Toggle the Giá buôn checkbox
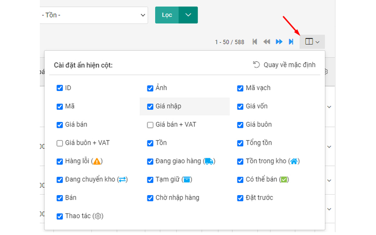 240,125
